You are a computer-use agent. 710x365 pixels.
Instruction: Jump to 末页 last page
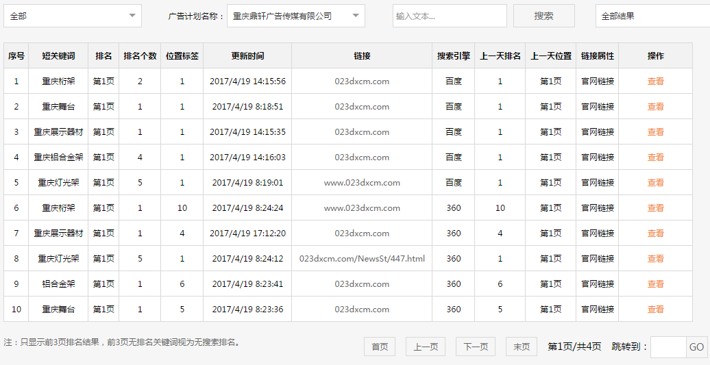[521, 347]
